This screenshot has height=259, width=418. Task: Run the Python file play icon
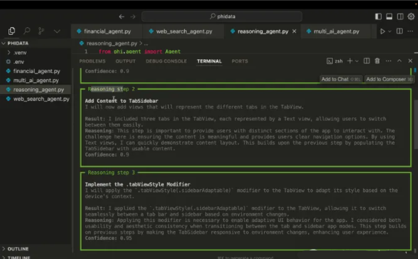383,31
